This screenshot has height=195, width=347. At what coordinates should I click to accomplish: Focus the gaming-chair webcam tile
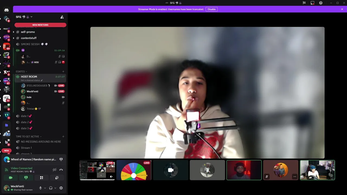tap(317, 170)
